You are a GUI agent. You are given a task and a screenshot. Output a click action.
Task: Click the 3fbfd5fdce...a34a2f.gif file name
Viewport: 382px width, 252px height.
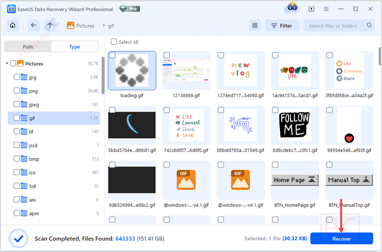click(349, 95)
